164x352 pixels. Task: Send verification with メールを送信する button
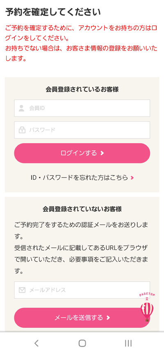[82, 318]
